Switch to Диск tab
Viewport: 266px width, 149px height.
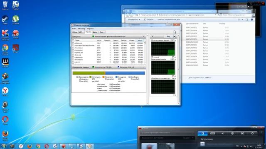pos(95,32)
